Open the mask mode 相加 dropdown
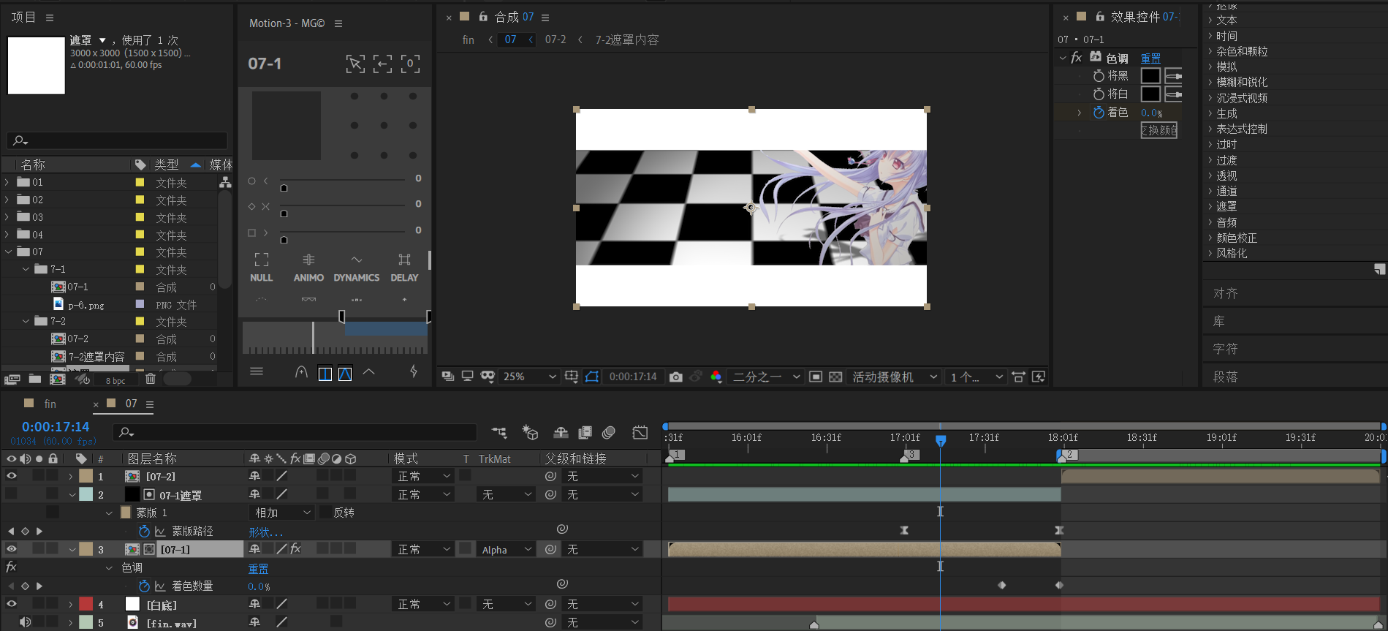This screenshot has height=631, width=1388. click(282, 513)
